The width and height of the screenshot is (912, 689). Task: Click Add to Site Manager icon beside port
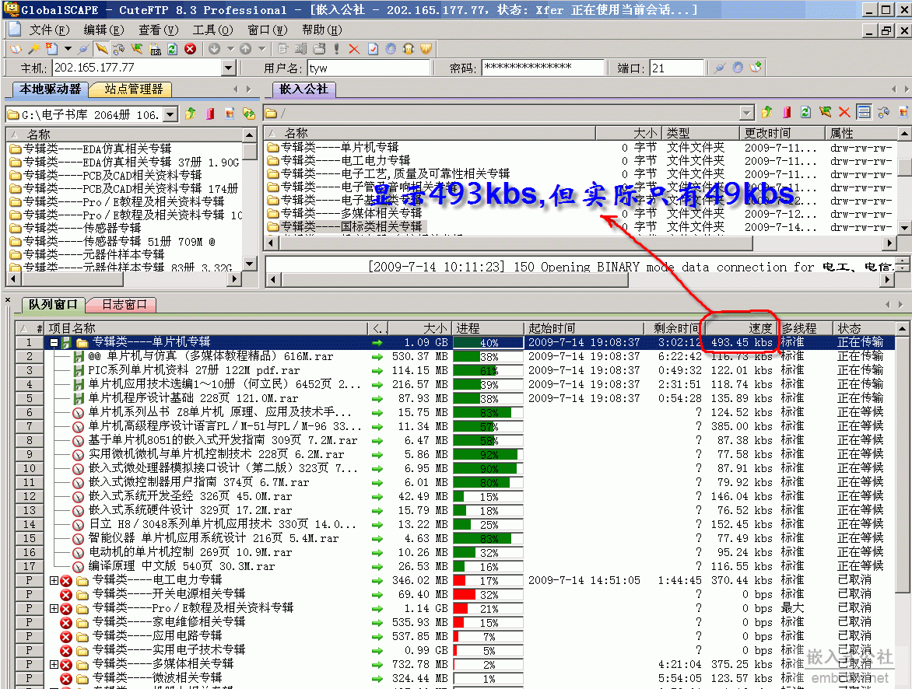756,68
